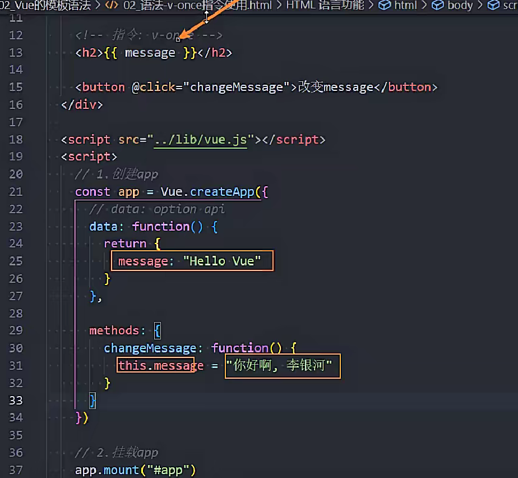
Task: Click the "你好啊, 李银河" string
Action: pyautogui.click(x=279, y=366)
